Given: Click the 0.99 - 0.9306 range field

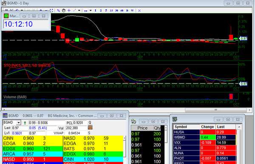Looking at the screenshot, I should point(47,122).
